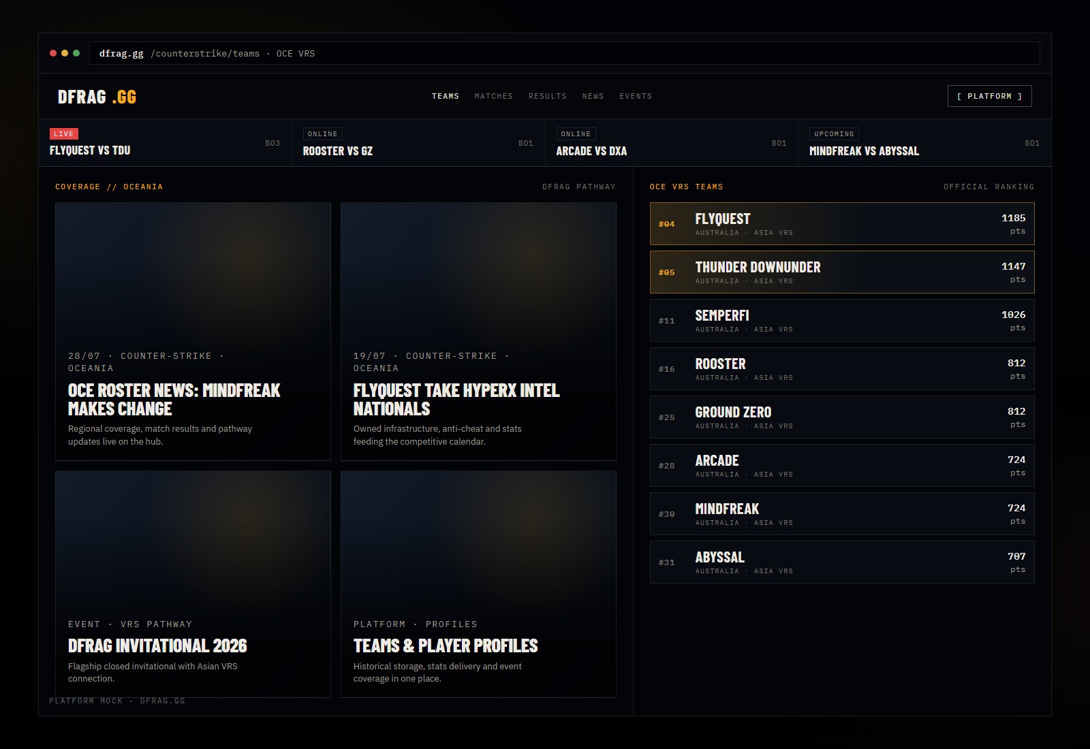Select the ABYSSAL ranking row
Image resolution: width=1090 pixels, height=749 pixels.
coord(842,562)
